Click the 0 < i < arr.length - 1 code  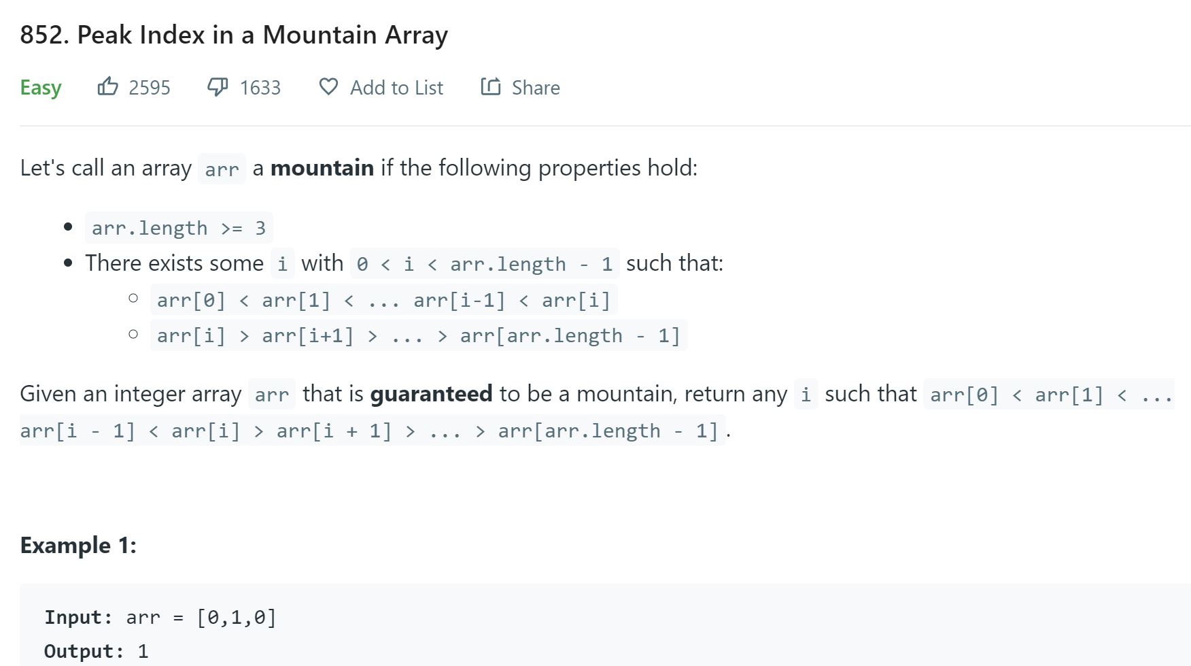click(485, 264)
